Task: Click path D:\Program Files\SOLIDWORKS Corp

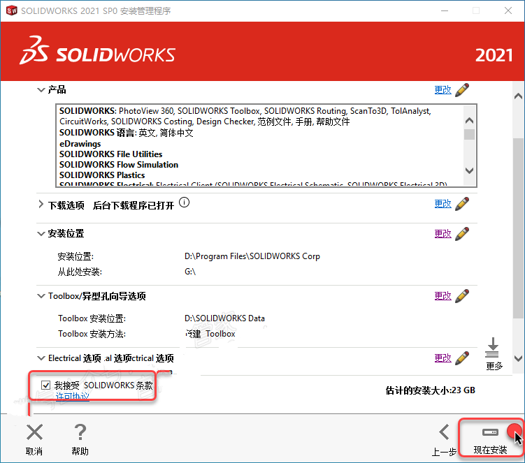Action: 252,256
